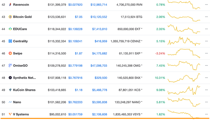This screenshot has width=210, height=120.
Task: Select supply 4,706,270,000 RVN
Action: point(129,5)
